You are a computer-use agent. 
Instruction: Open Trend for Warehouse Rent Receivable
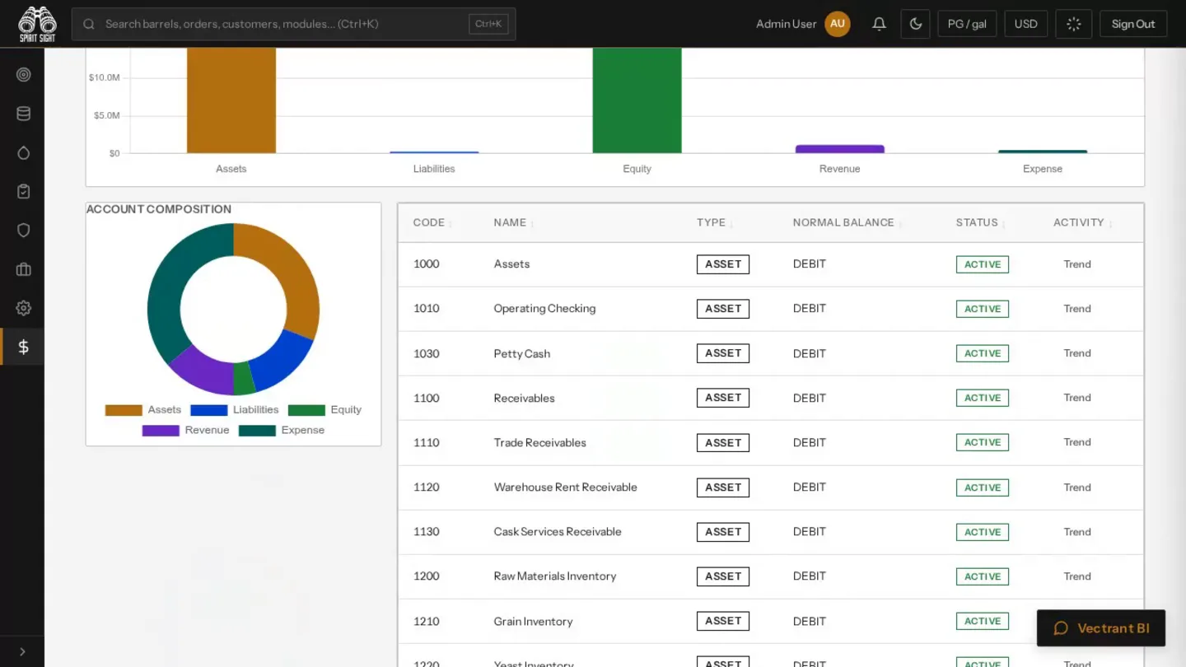[1077, 487]
